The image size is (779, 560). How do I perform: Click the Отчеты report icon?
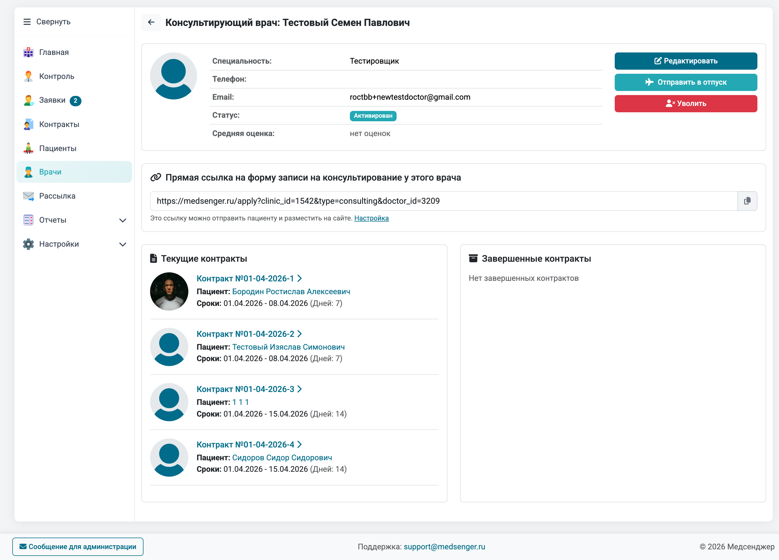pos(28,220)
